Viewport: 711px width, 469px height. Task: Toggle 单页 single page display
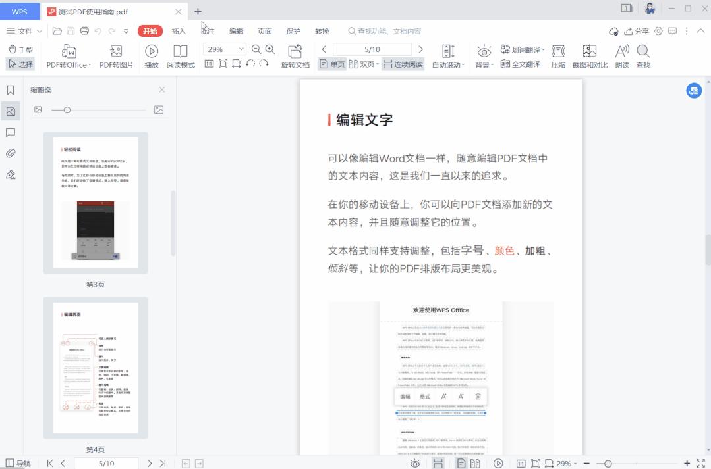click(332, 64)
